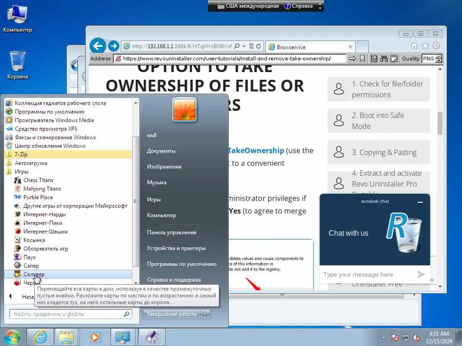Open 'Панель управления' in Start menu
The height and width of the screenshot is (346, 462).
[x=171, y=232]
